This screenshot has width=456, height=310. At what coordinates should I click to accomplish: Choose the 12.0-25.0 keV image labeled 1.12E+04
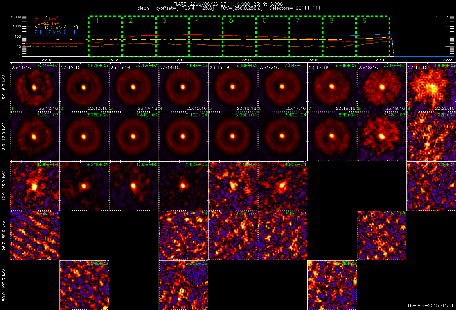(x=432, y=186)
